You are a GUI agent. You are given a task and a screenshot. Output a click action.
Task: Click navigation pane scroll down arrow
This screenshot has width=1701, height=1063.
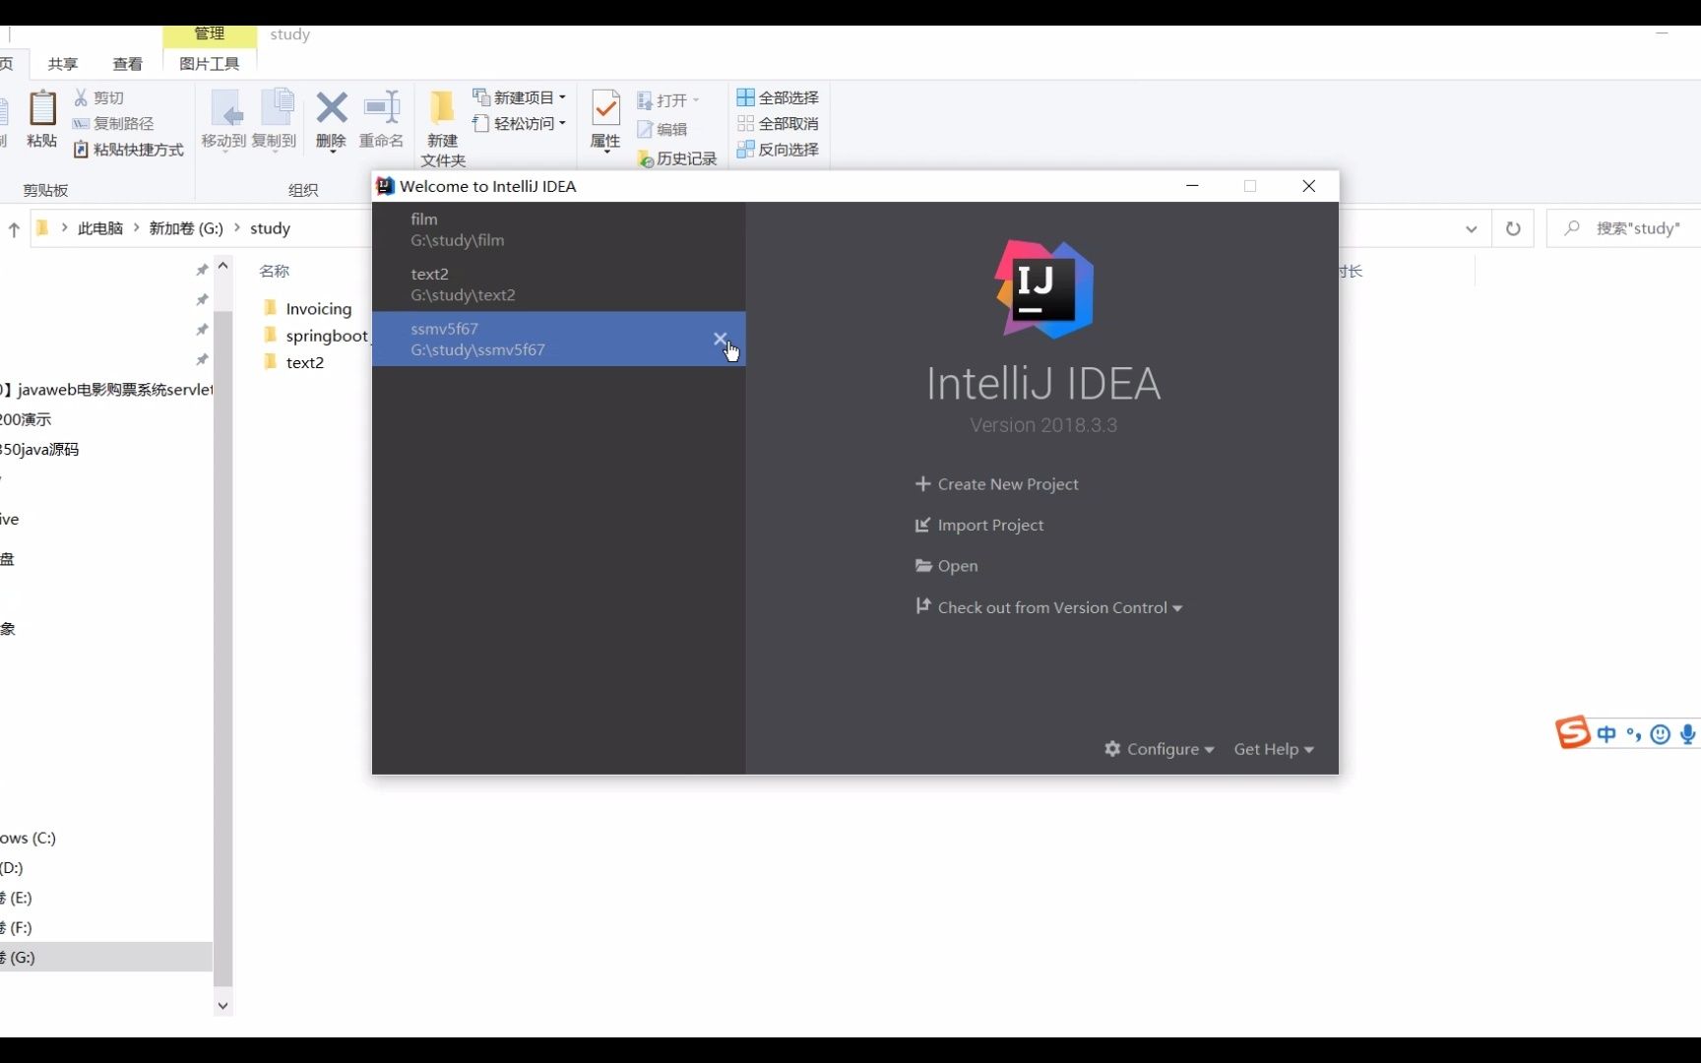point(222,1005)
